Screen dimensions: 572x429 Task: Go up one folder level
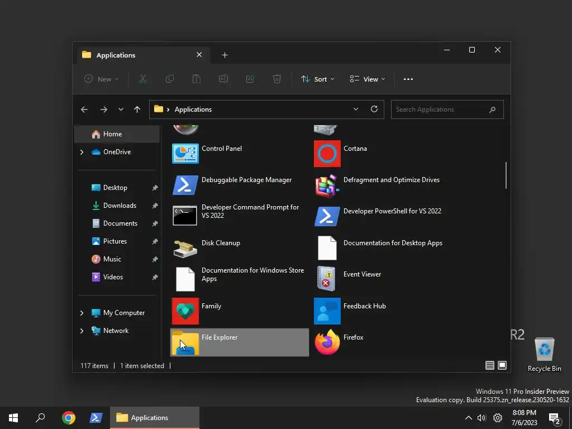click(137, 109)
